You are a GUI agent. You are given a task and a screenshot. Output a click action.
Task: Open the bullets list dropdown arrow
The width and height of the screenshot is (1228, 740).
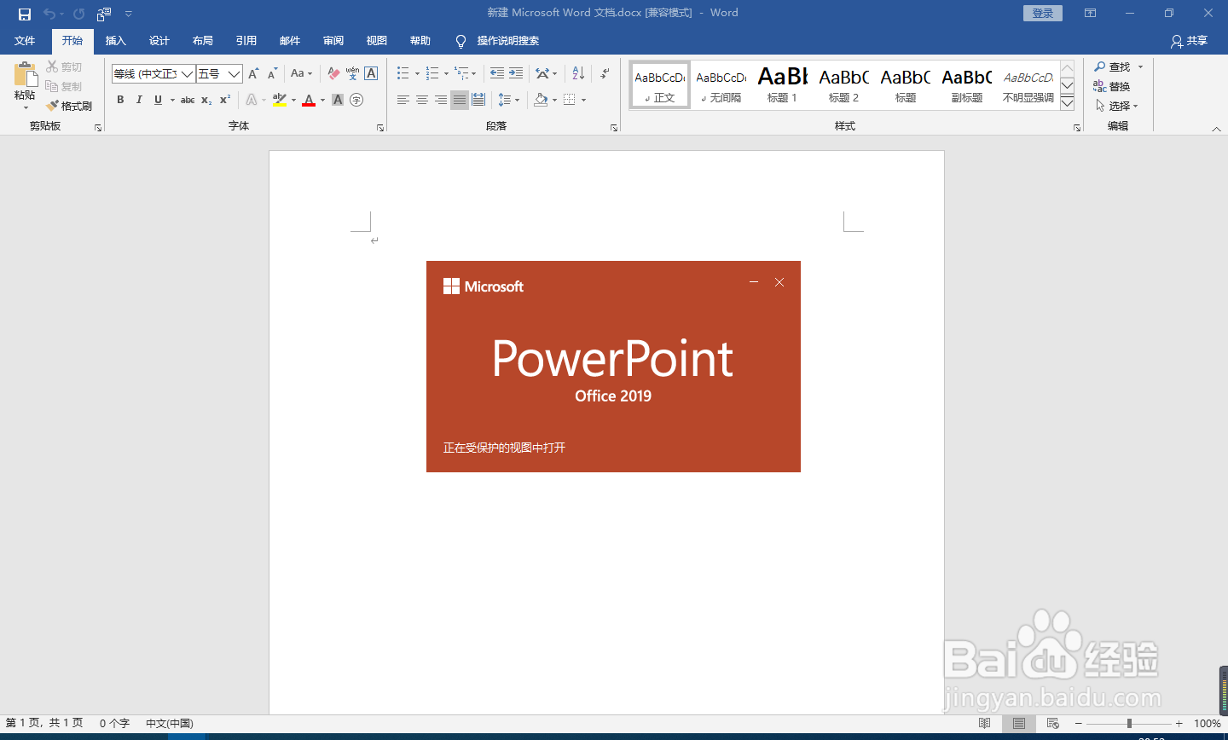(x=417, y=73)
